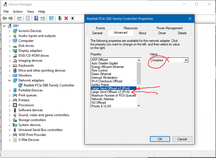This screenshot has height=158, width=216.
Task: Expand the Software devices category
Action: coord(10,110)
